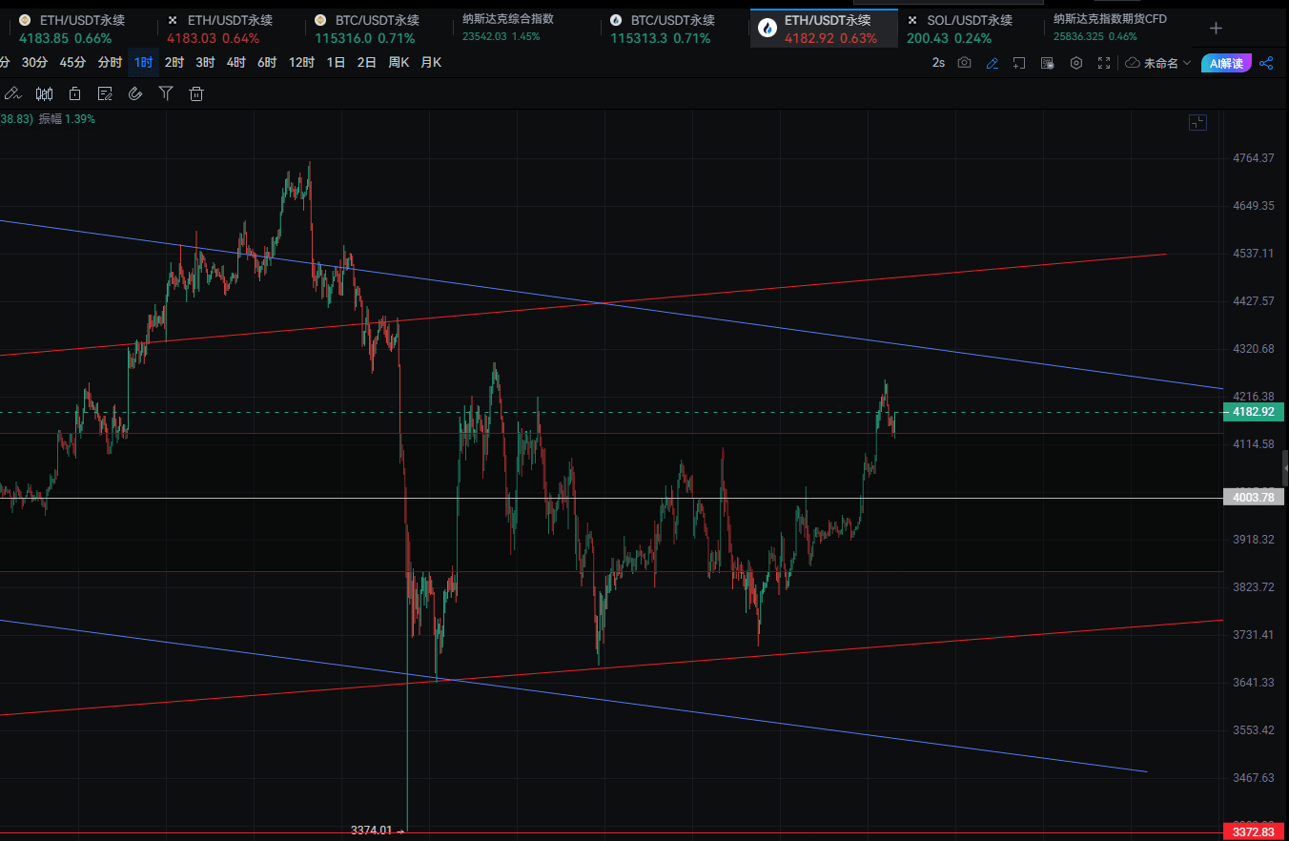Select the pencil drawing tool
Image resolution: width=1289 pixels, height=841 pixels.
(12, 93)
